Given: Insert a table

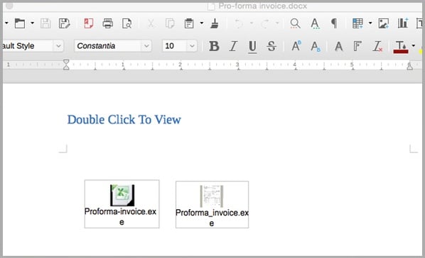Looking at the screenshot, I should click(357, 23).
